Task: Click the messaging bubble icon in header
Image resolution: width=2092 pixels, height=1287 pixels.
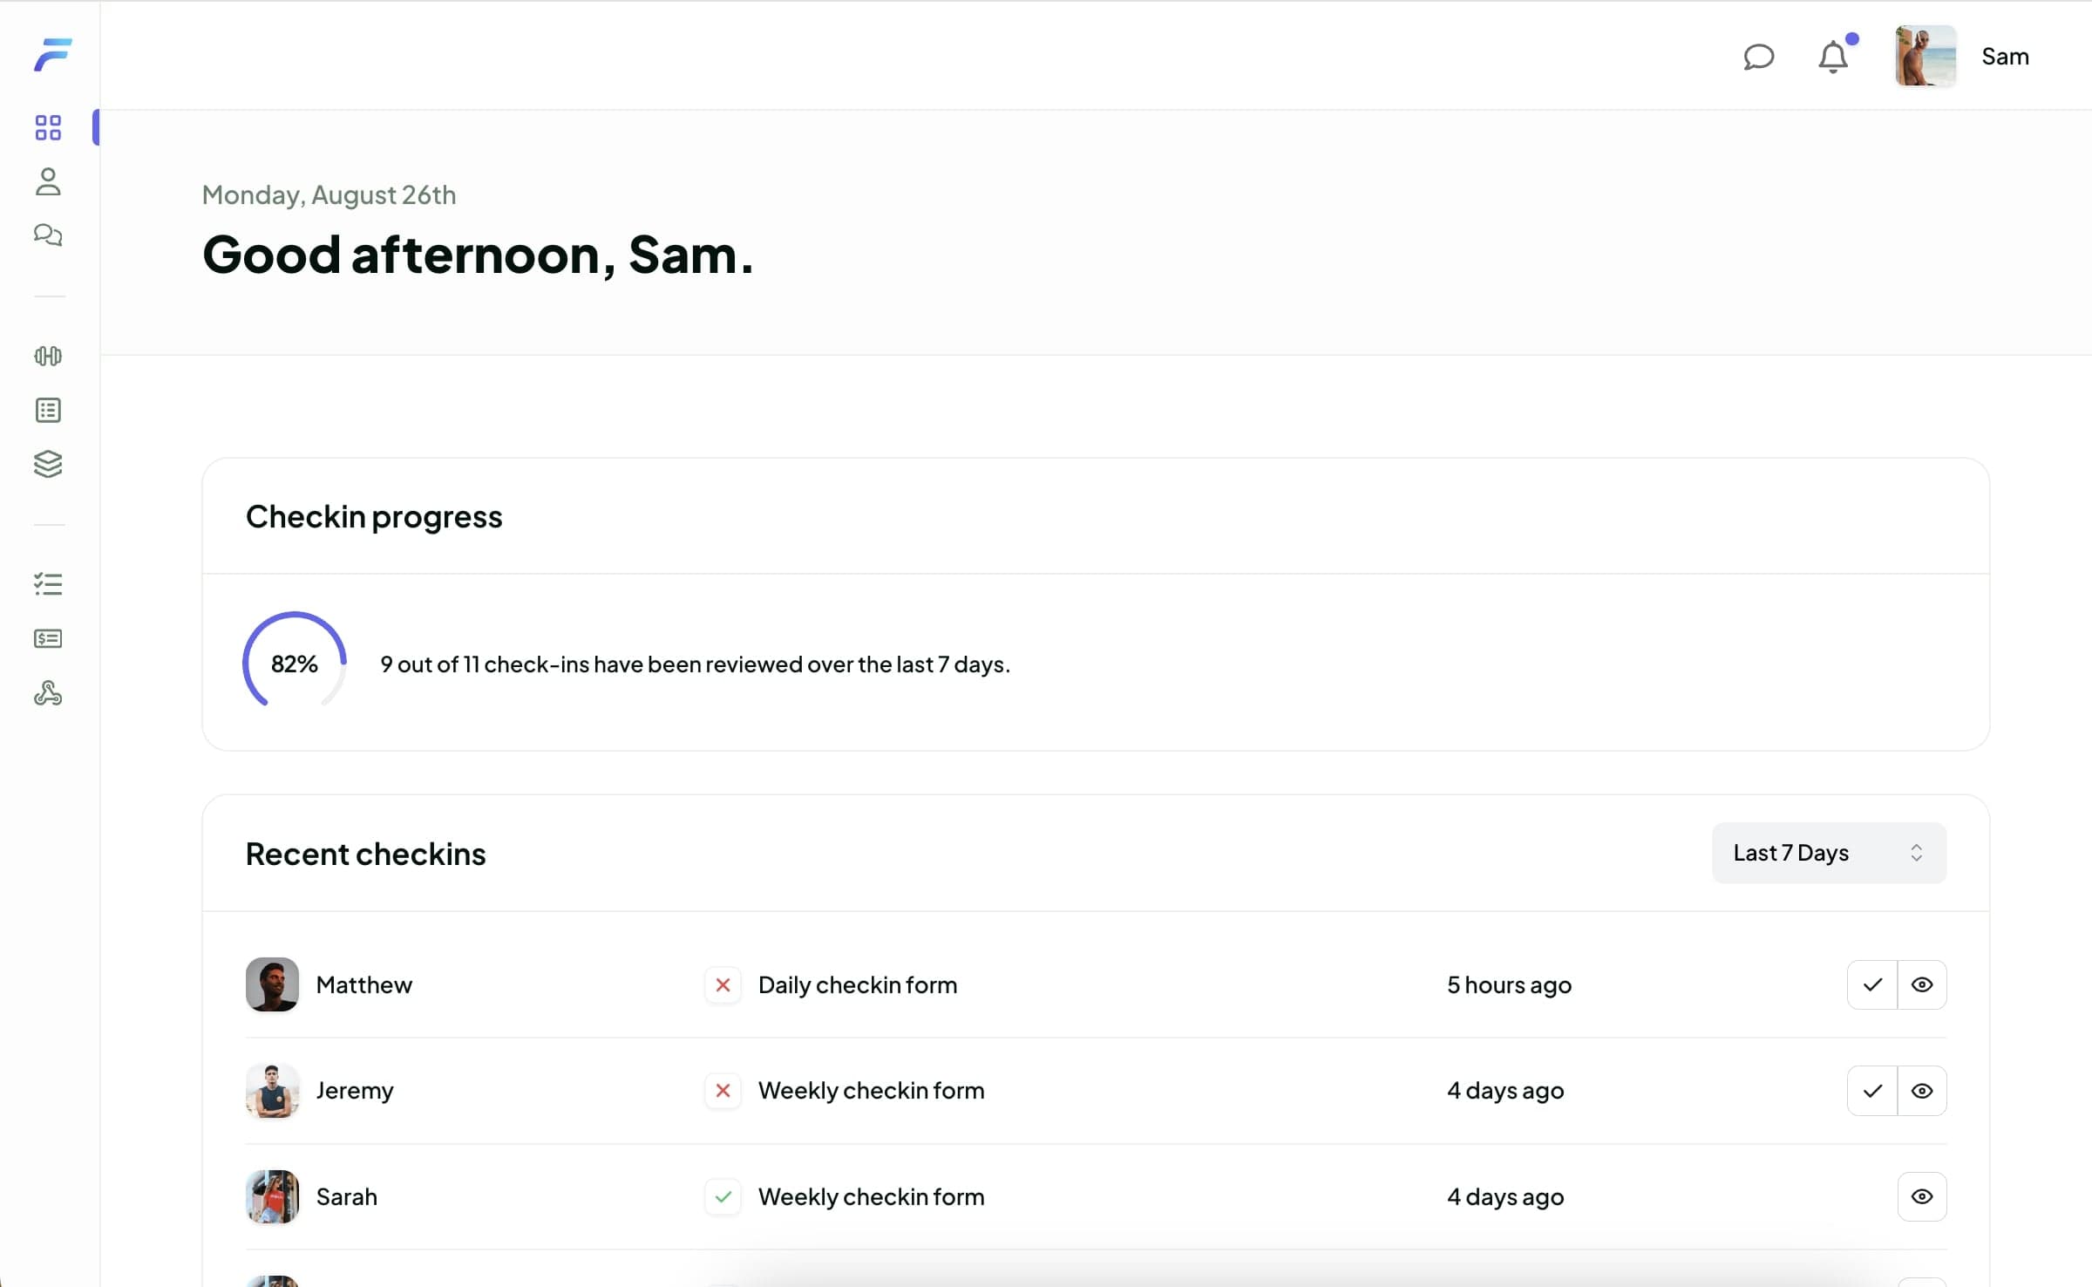Action: coord(1760,55)
